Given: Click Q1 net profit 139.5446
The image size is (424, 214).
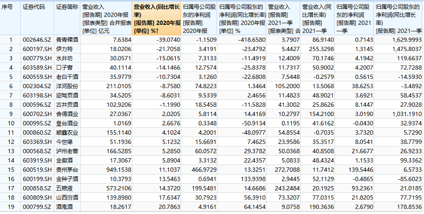Looking at the screenshot, I should 361,169.
